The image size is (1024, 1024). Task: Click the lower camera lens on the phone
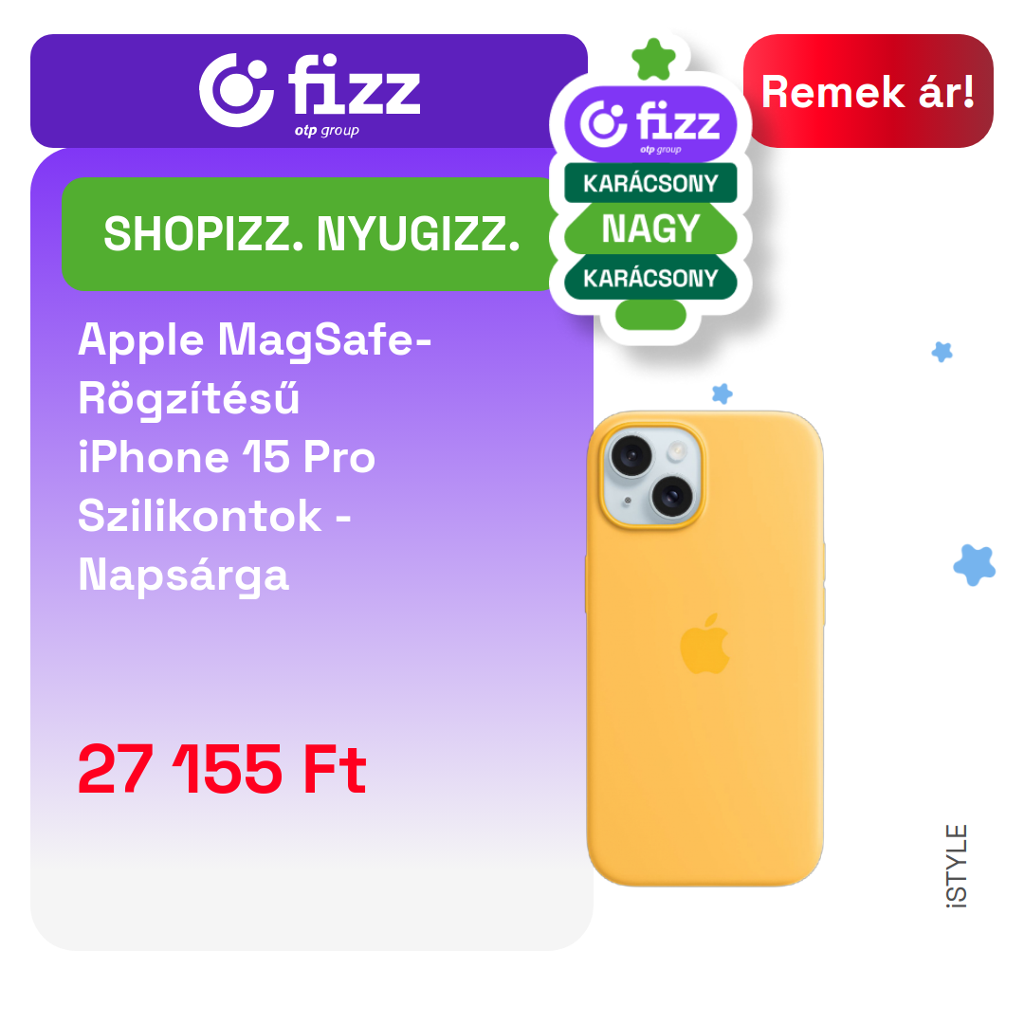tap(672, 496)
